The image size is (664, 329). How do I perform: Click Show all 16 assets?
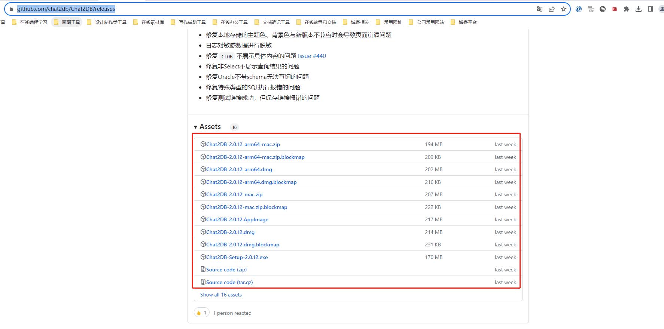pyautogui.click(x=221, y=295)
